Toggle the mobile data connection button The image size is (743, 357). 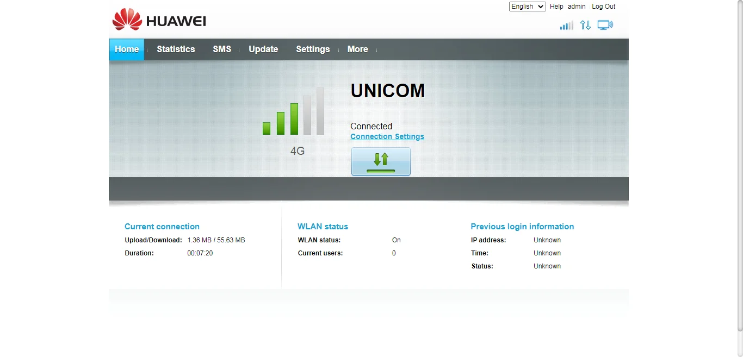coord(381,161)
